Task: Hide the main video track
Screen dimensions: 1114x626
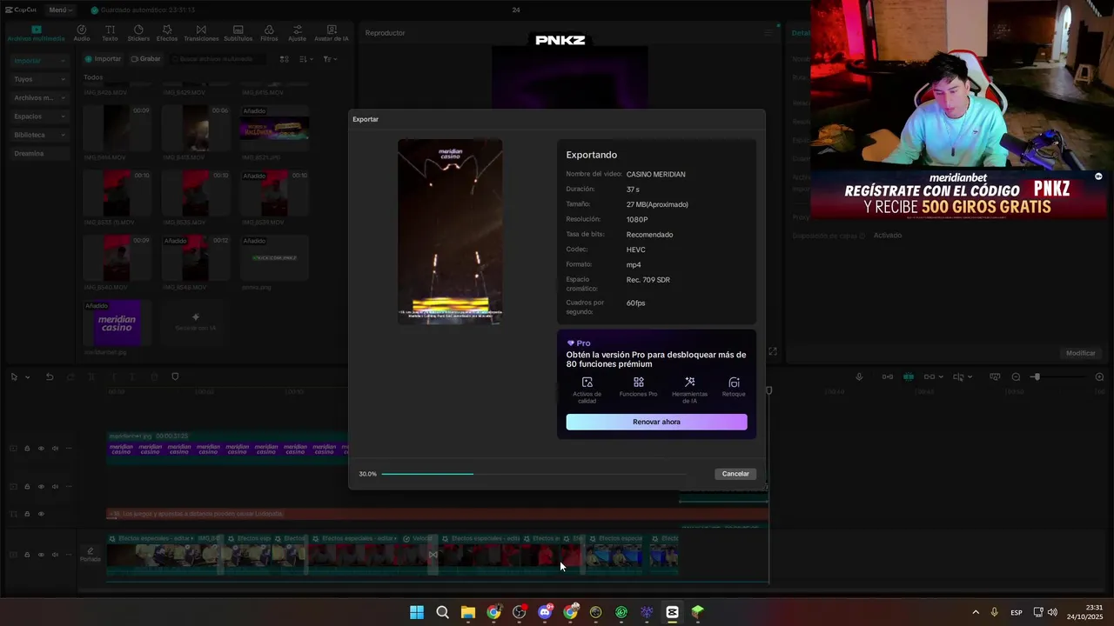Action: [41, 555]
